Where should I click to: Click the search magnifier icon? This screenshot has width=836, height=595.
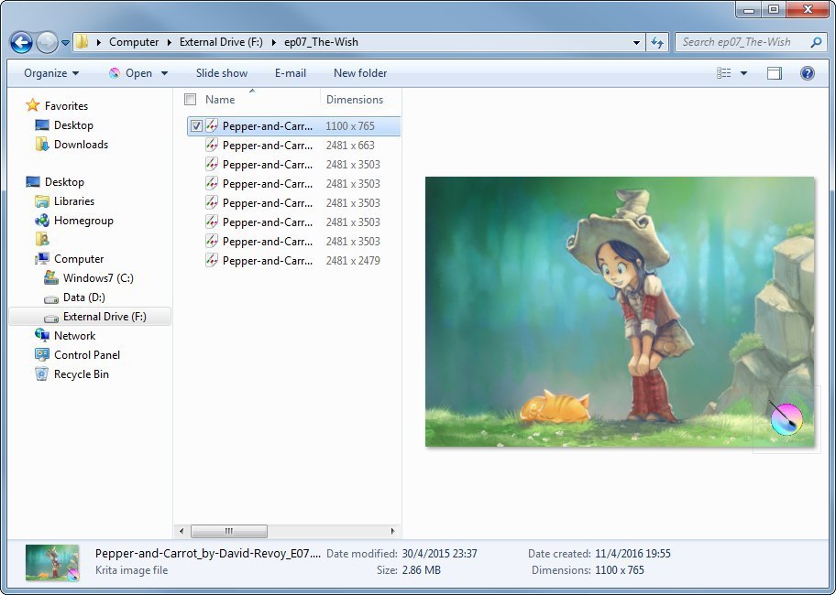(816, 42)
